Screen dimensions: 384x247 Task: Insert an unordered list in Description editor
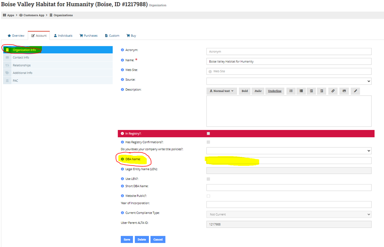tap(291, 91)
